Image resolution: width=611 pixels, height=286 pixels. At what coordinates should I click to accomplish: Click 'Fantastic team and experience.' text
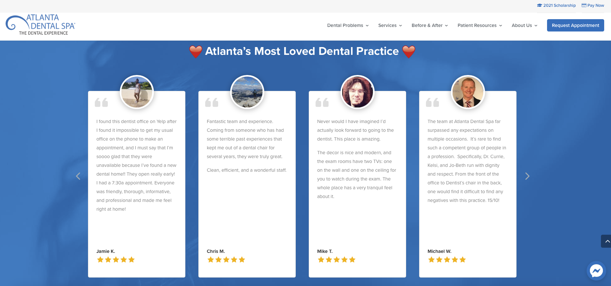click(240, 121)
